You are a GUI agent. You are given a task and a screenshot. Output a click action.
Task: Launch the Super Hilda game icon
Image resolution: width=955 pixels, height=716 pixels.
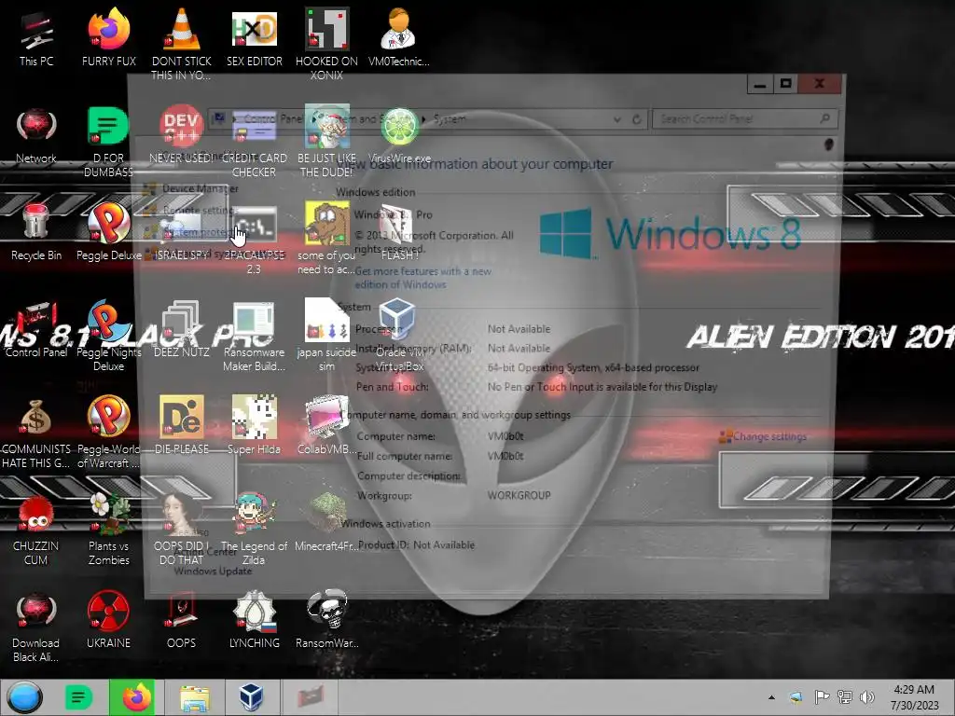click(254, 425)
